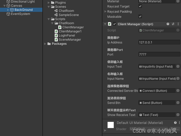Open Client Manager preset settings
This screenshot has width=181, height=136.
(x=173, y=24)
